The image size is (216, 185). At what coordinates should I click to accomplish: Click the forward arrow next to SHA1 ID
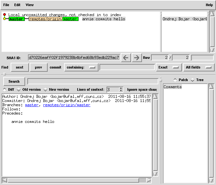click(137, 58)
